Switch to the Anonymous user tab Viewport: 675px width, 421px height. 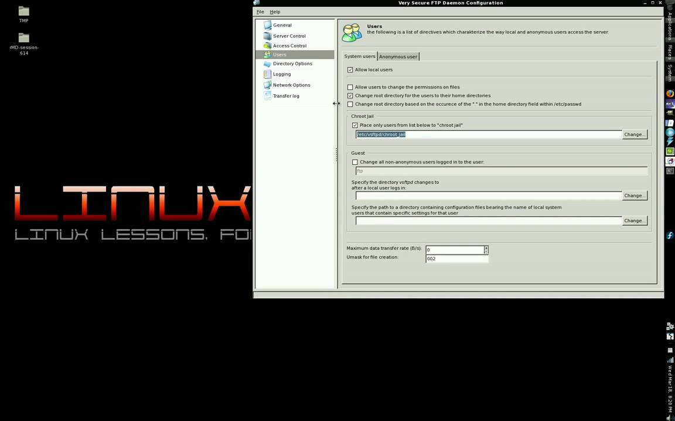398,57
